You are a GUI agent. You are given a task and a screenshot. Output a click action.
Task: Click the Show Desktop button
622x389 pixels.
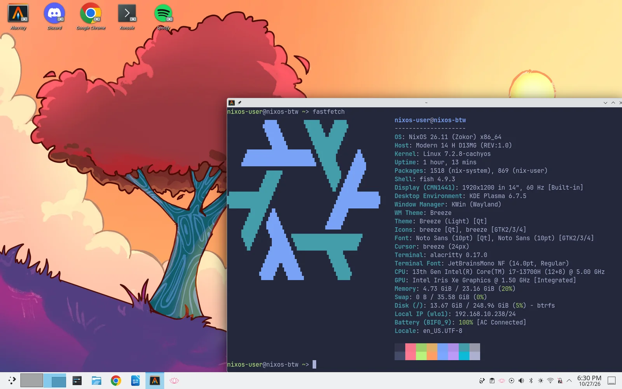[x=612, y=381]
